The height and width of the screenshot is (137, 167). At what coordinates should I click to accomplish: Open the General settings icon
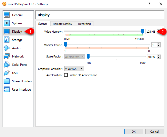coord(7,15)
